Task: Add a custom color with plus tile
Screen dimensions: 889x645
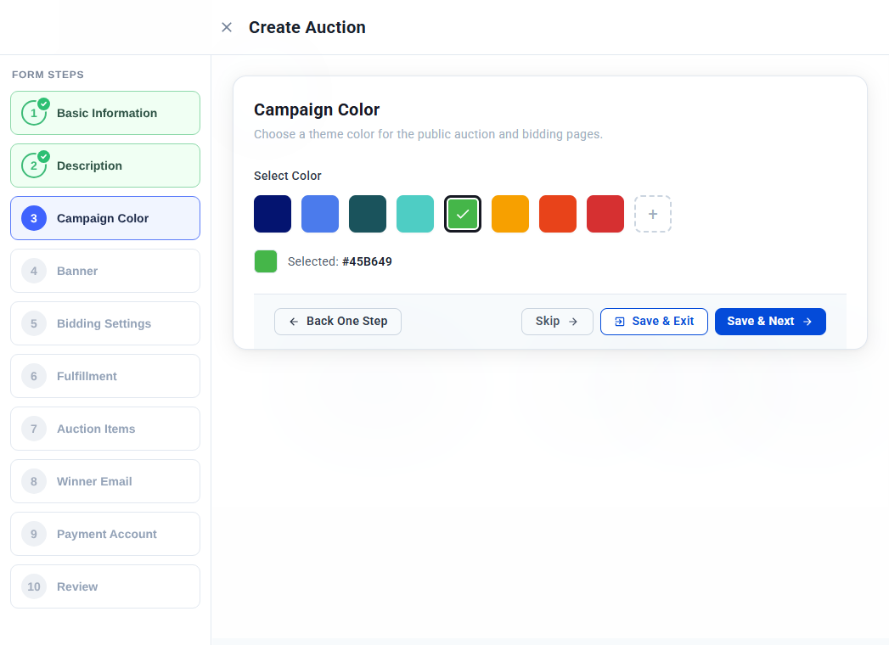Action: tap(653, 214)
